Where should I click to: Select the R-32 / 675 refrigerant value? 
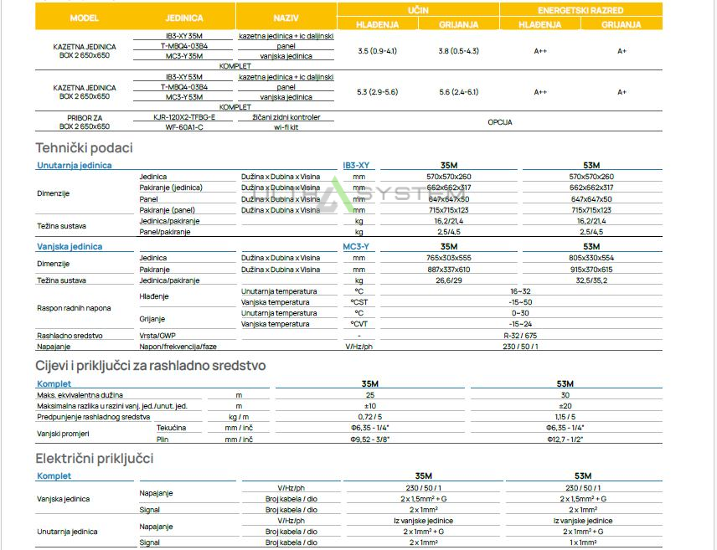[x=520, y=335]
